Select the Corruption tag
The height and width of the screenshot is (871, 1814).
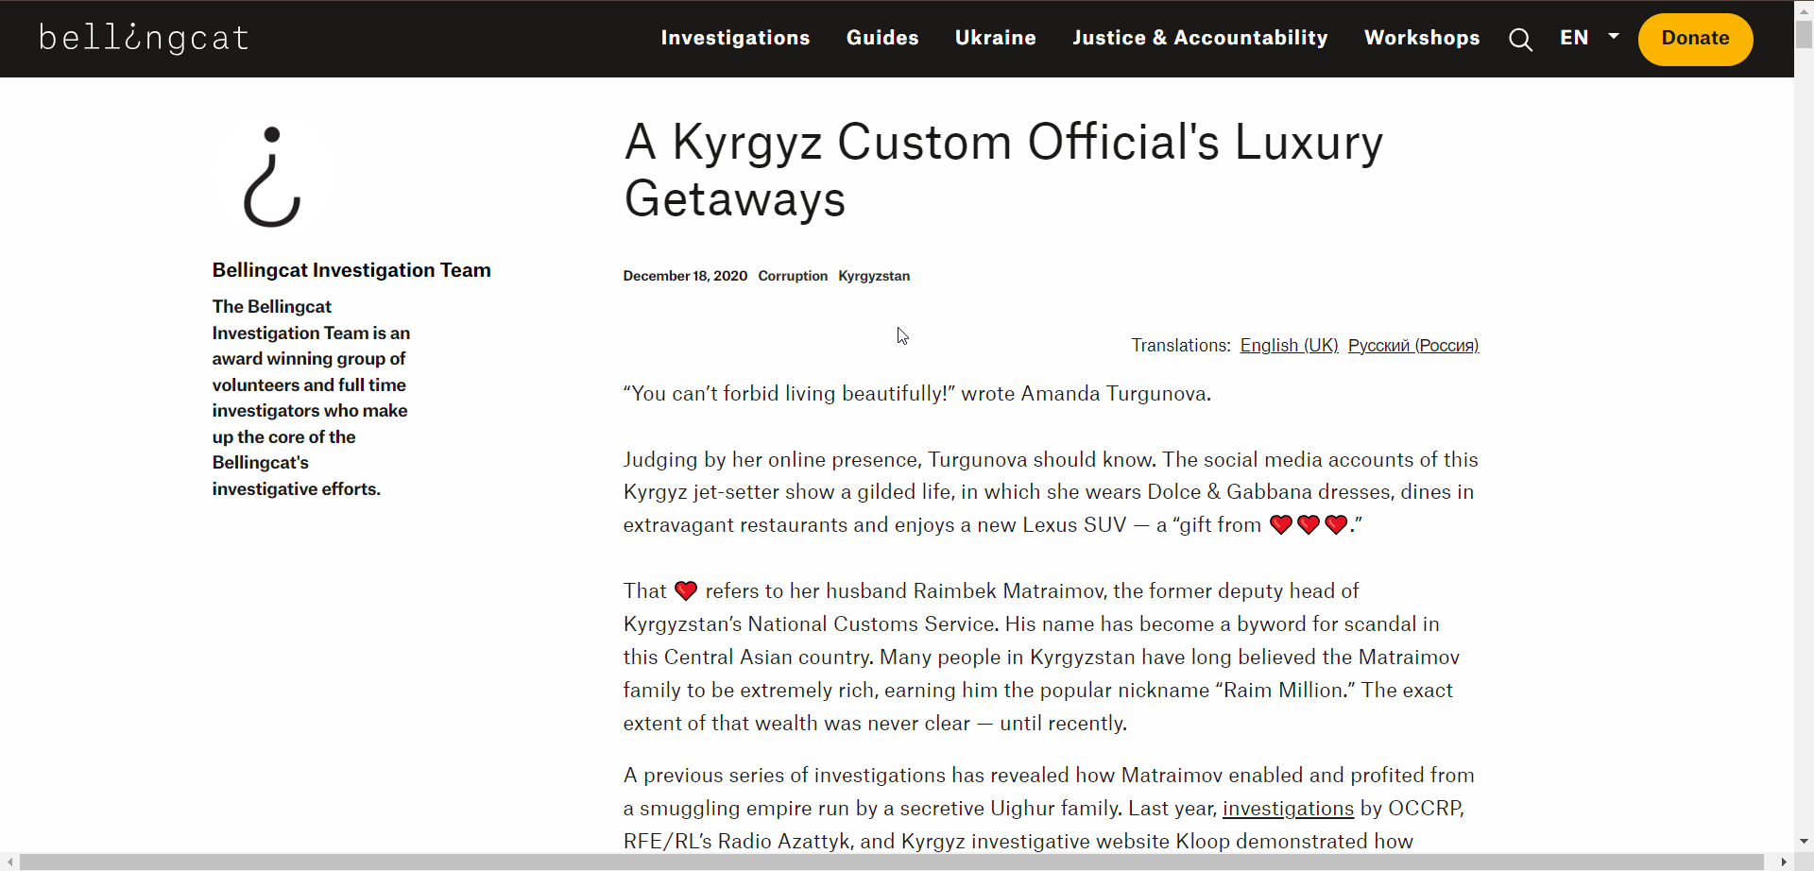point(792,276)
